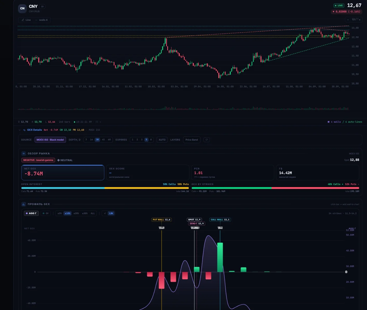Toggle the OI series
367x310 pixels.
coord(46,213)
